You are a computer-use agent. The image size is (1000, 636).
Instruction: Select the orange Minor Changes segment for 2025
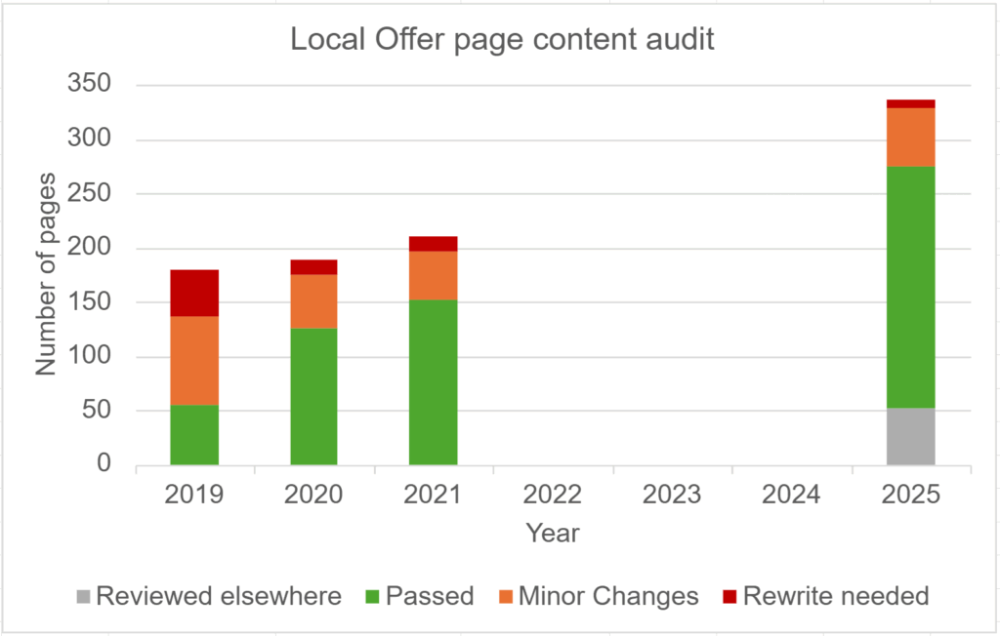tap(911, 137)
